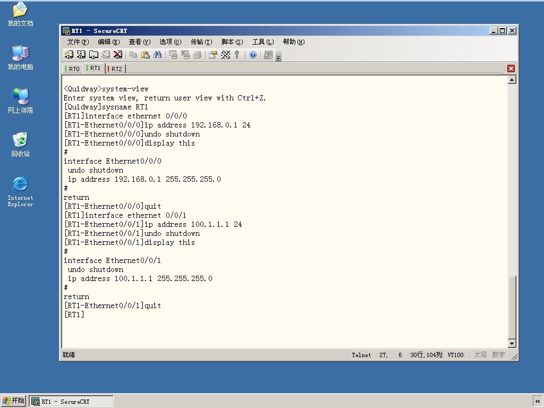Click 'Telnet' in the status bar

point(361,355)
